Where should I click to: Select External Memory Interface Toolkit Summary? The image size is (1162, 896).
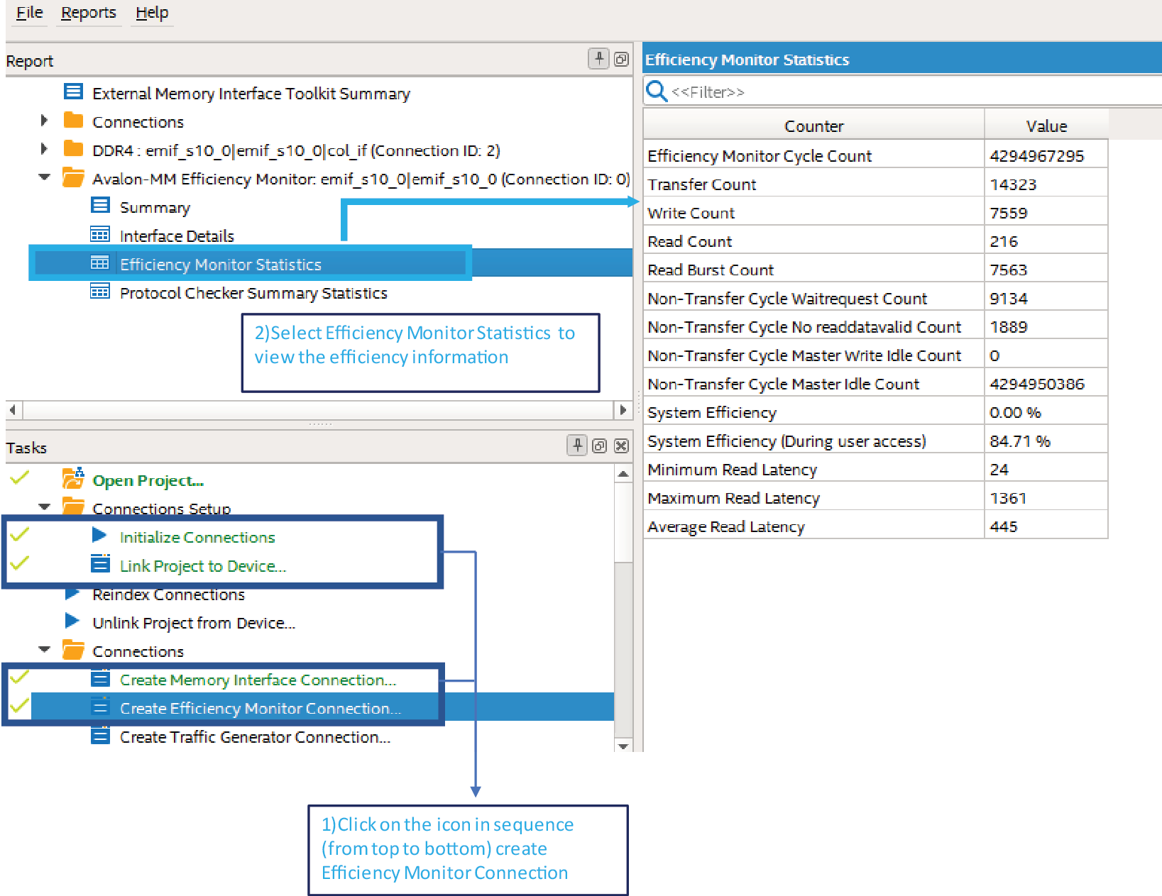coord(251,94)
